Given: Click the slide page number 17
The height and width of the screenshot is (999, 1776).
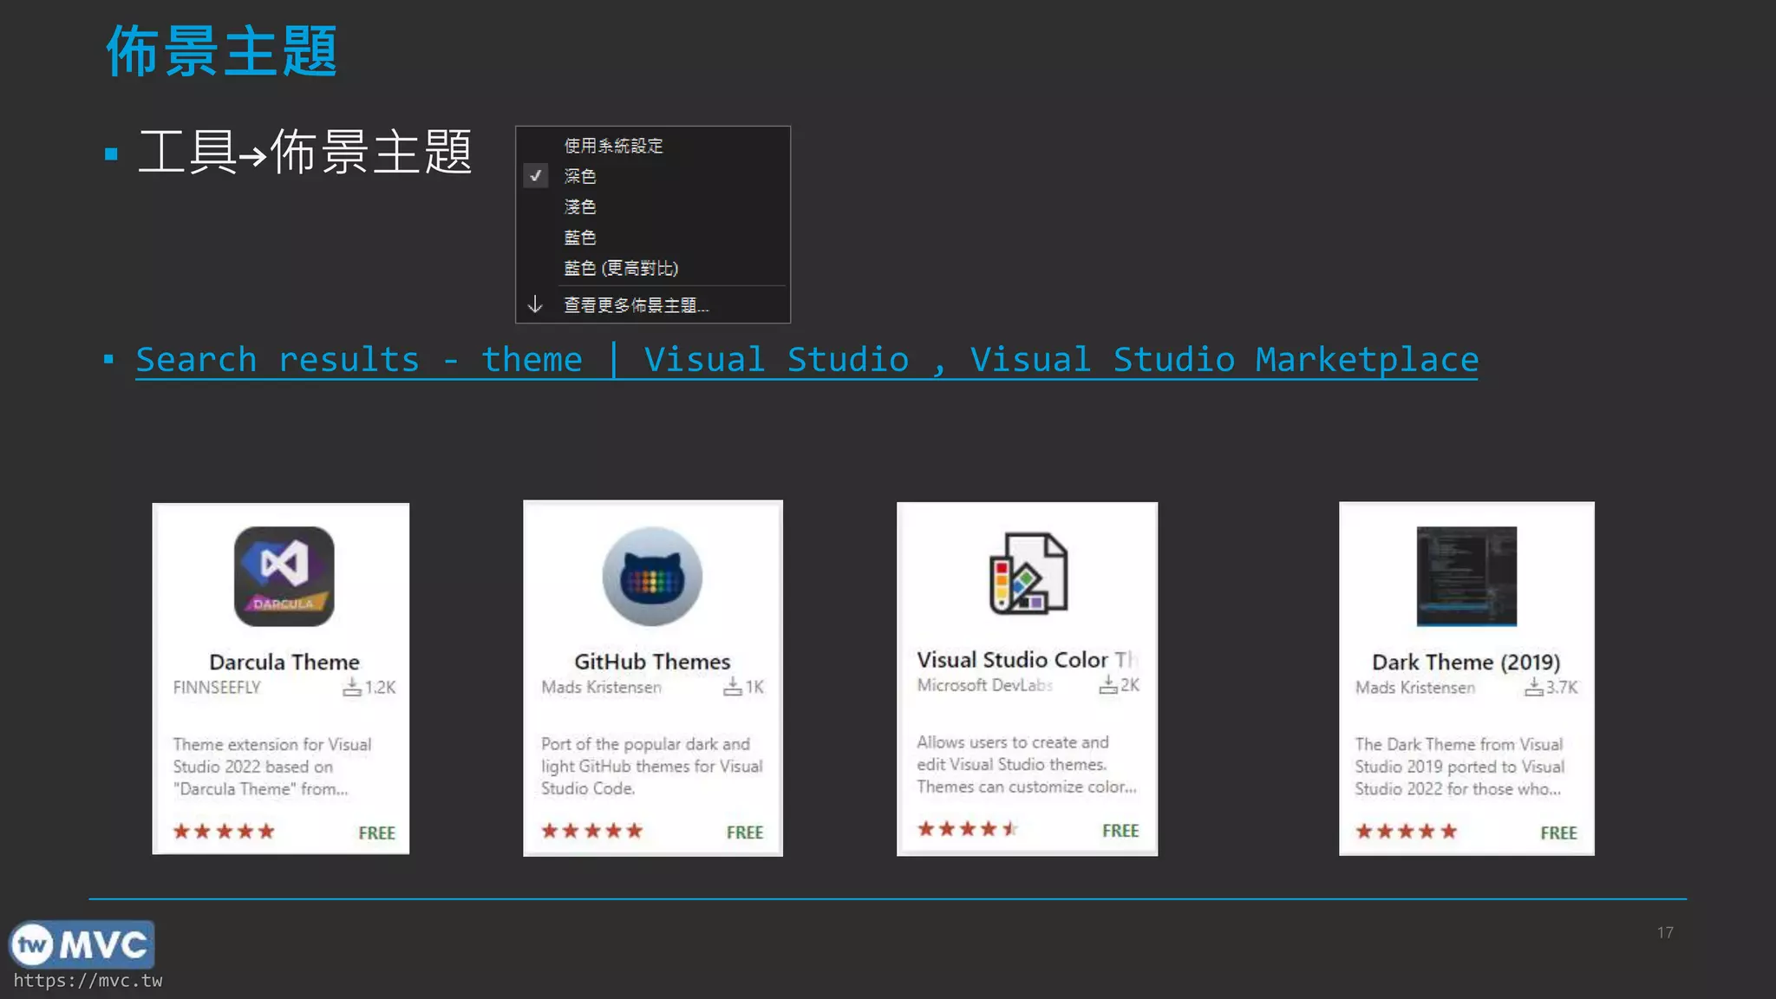Looking at the screenshot, I should coord(1665,932).
